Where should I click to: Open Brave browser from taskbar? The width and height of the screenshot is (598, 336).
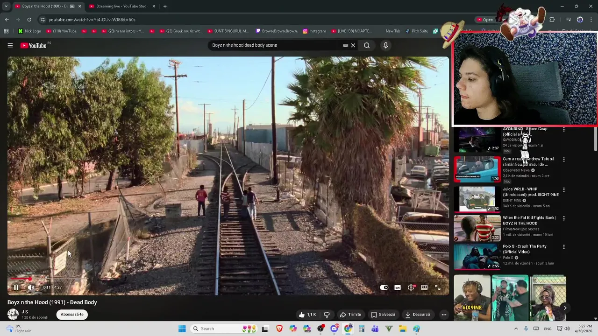[x=279, y=329]
